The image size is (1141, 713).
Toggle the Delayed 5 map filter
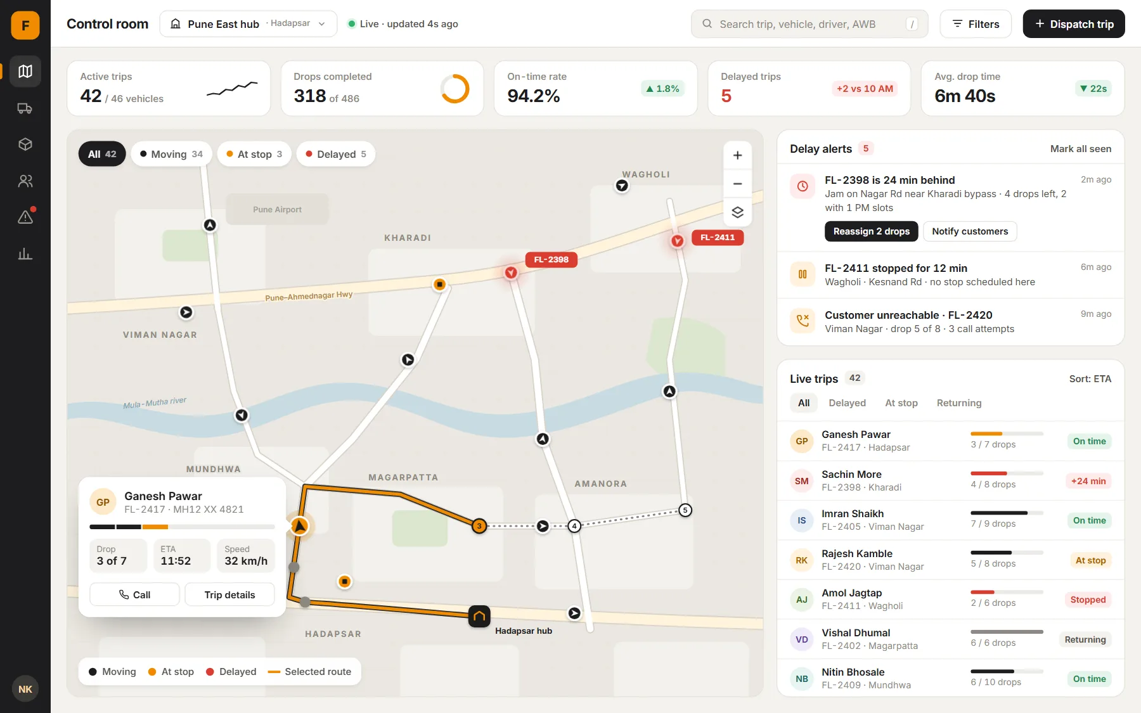click(336, 154)
